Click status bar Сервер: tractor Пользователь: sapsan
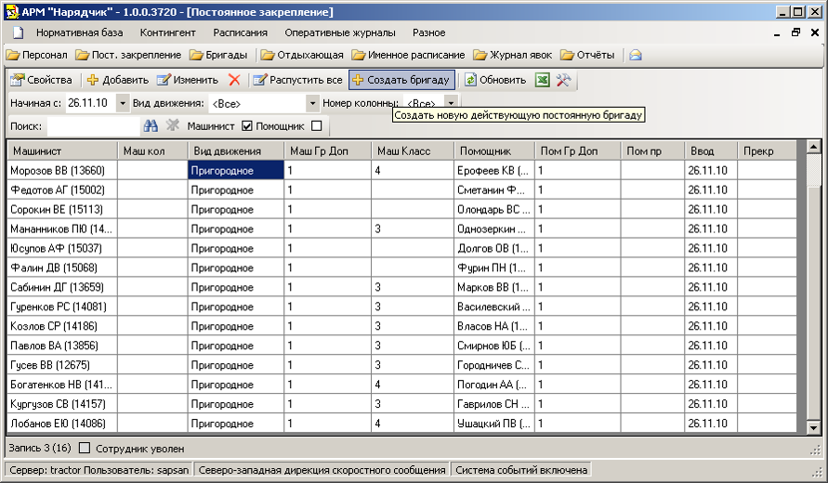The image size is (828, 483). 99,470
